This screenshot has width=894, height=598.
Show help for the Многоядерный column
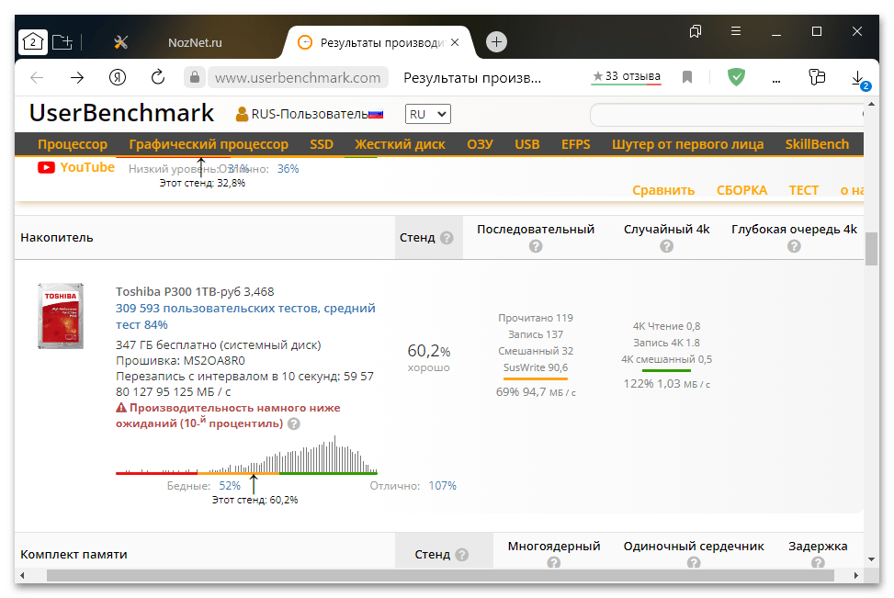pyautogui.click(x=554, y=563)
